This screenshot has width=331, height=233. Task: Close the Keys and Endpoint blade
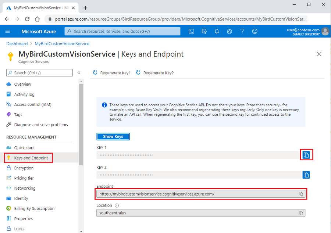pos(319,54)
